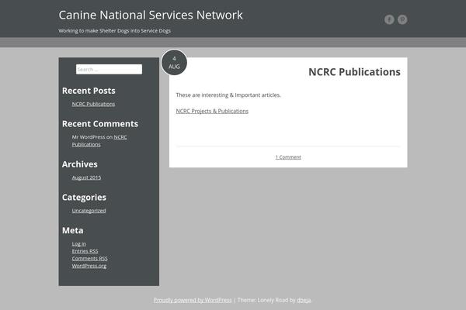Click the Recent Comments heading
Viewport: 466px width, 310px height.
tap(100, 124)
